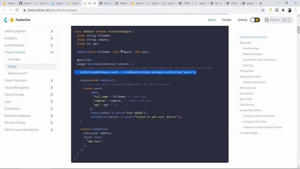300x169 pixels.
Task: Open the Overview page in sidebar
Action: point(14,60)
